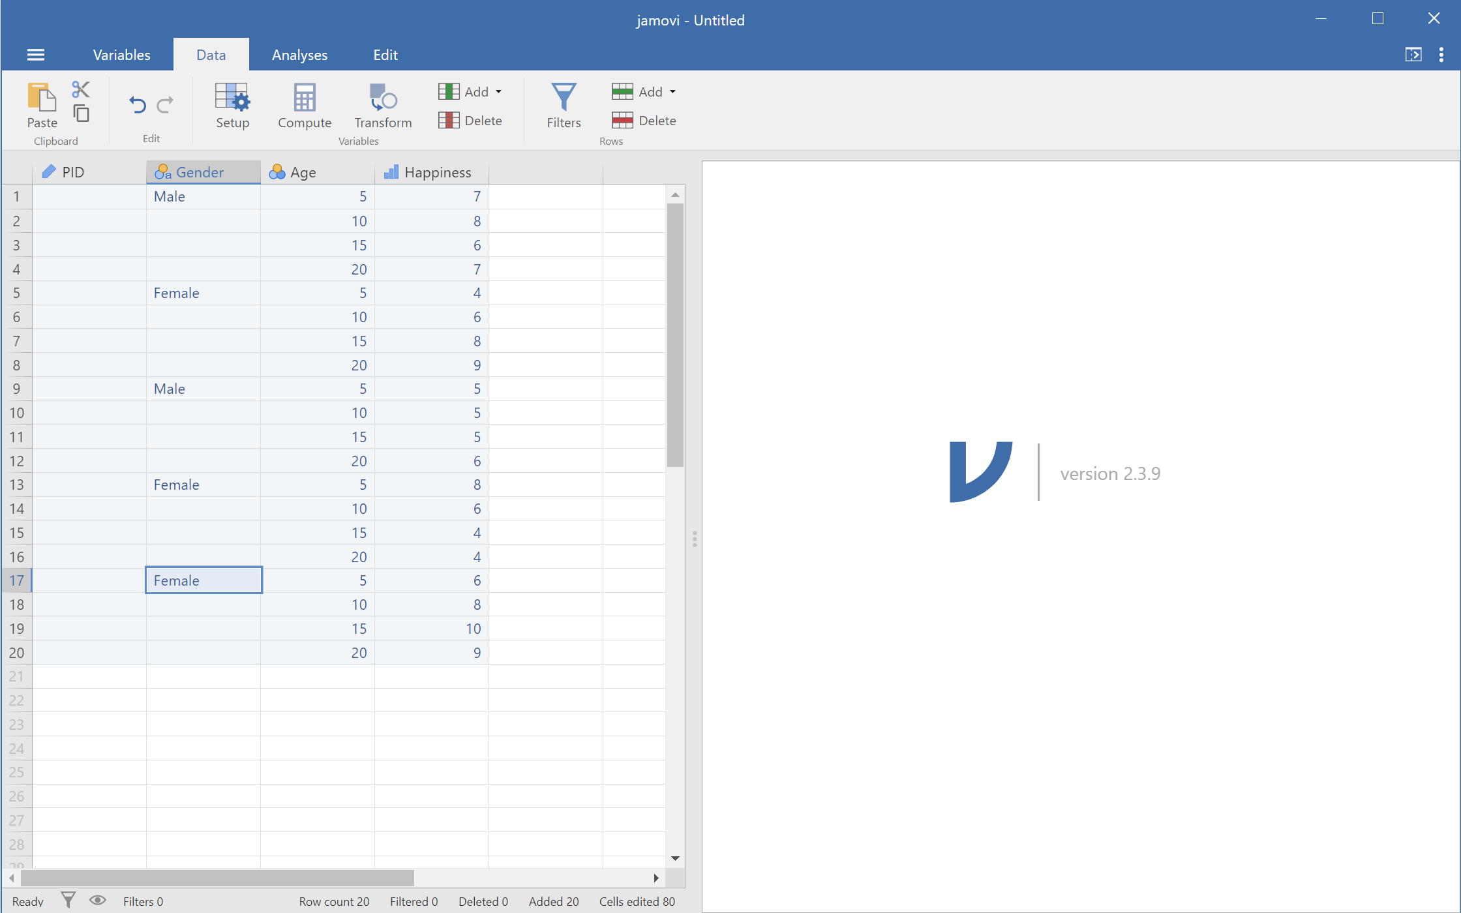Screen dimensions: 1461x913
Task: Click the Redo arrow icon
Action: coord(166,103)
